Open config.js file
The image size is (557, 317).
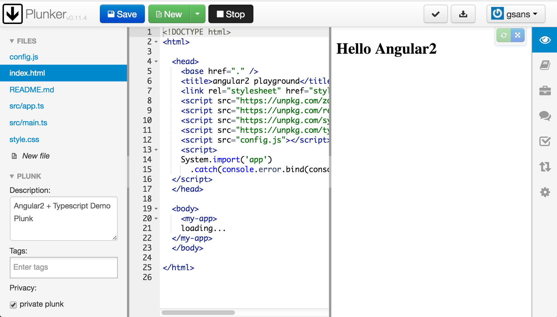[x=24, y=57]
